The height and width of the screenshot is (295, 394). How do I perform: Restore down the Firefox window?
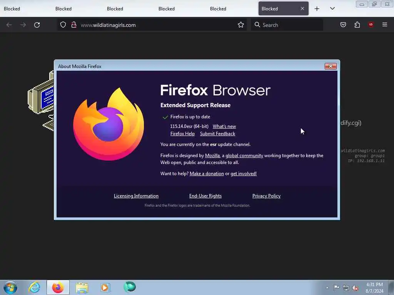[x=374, y=4]
